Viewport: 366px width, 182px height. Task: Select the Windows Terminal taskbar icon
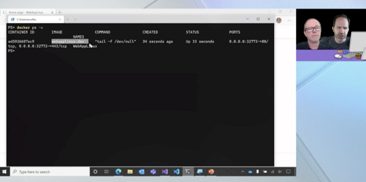click(188, 172)
